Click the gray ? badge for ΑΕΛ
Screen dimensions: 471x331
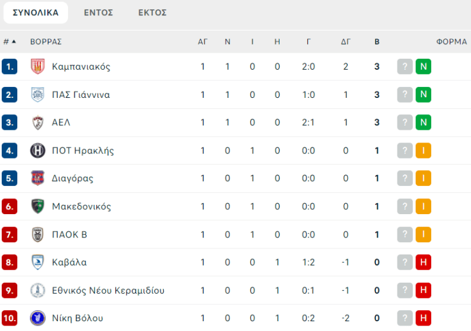coord(405,122)
